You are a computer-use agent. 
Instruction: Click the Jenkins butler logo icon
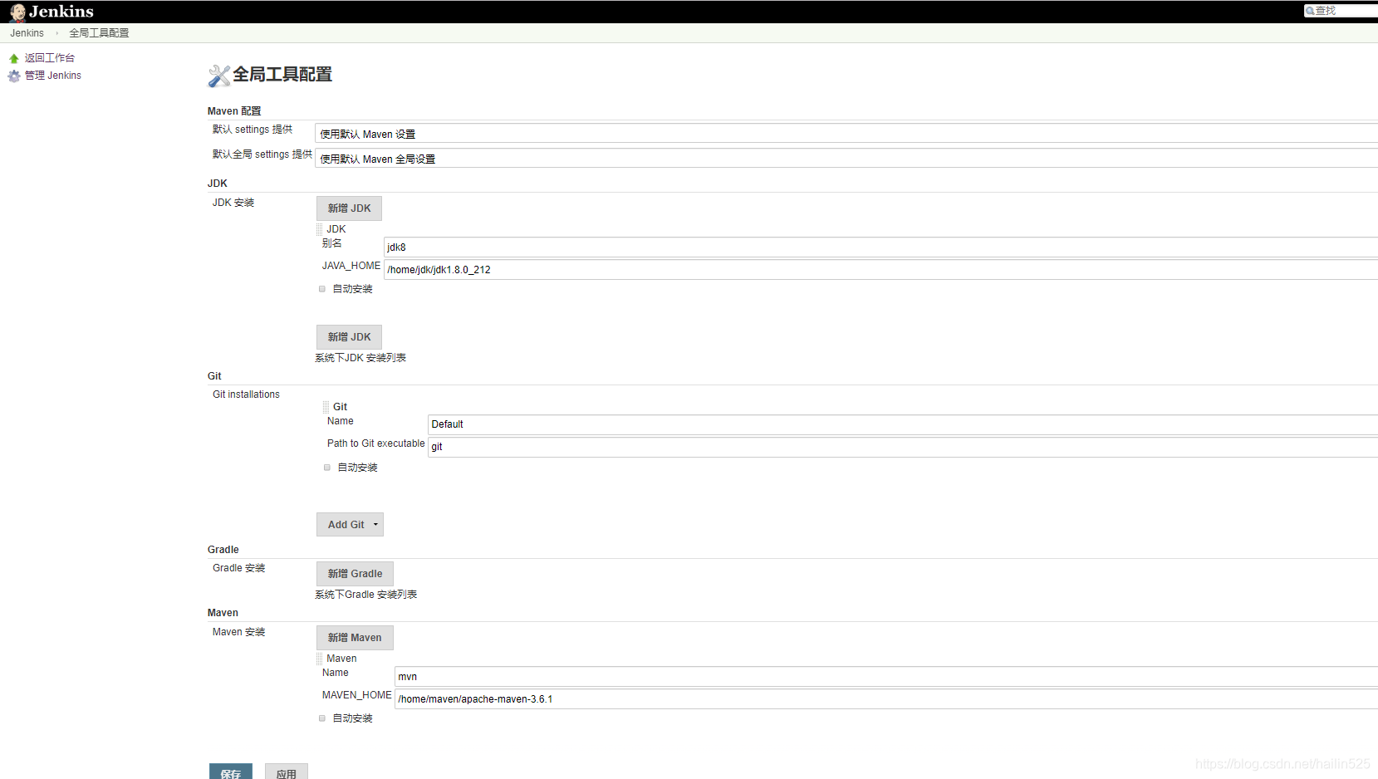(17, 12)
